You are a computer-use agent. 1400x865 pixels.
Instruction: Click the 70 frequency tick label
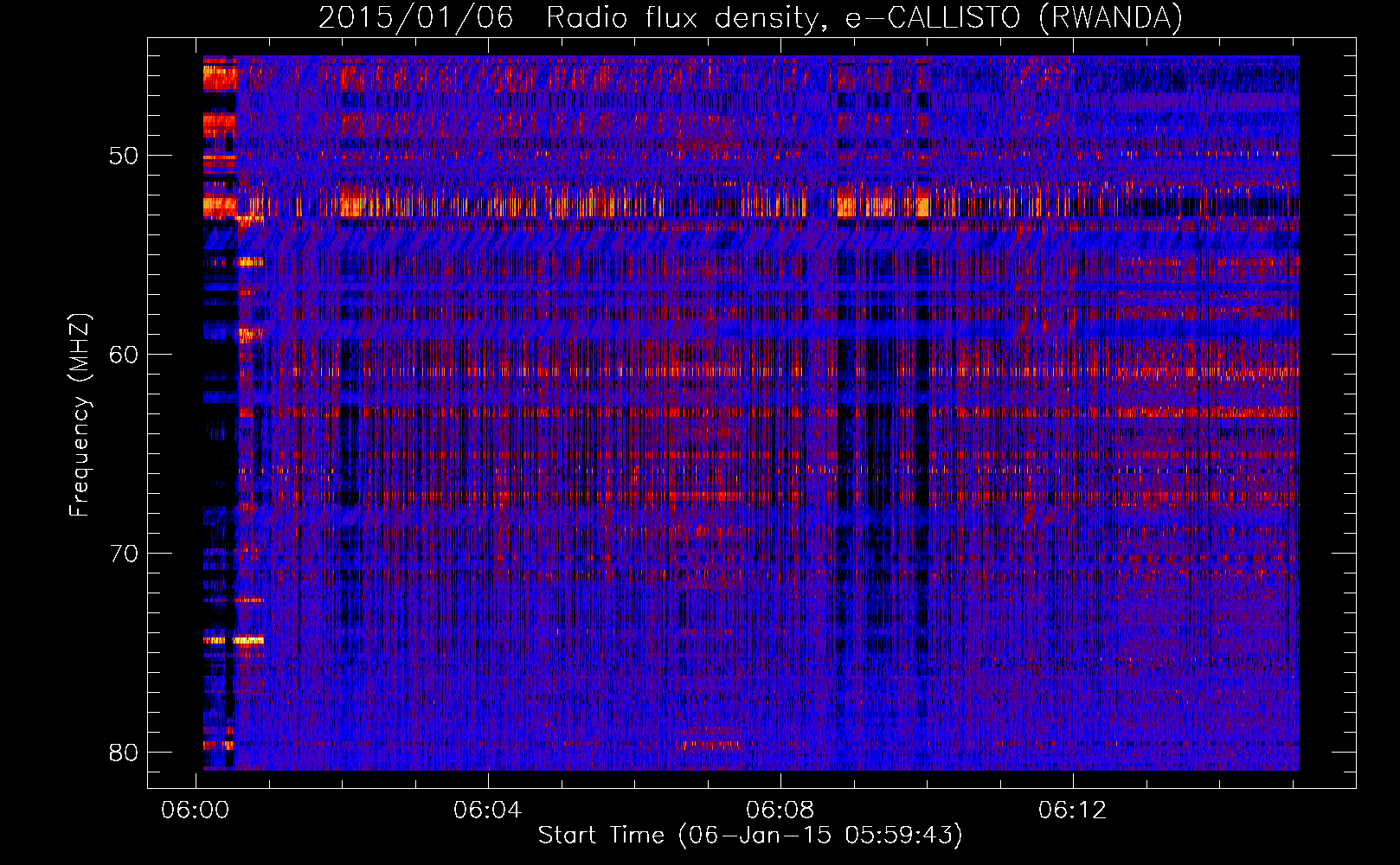(124, 554)
